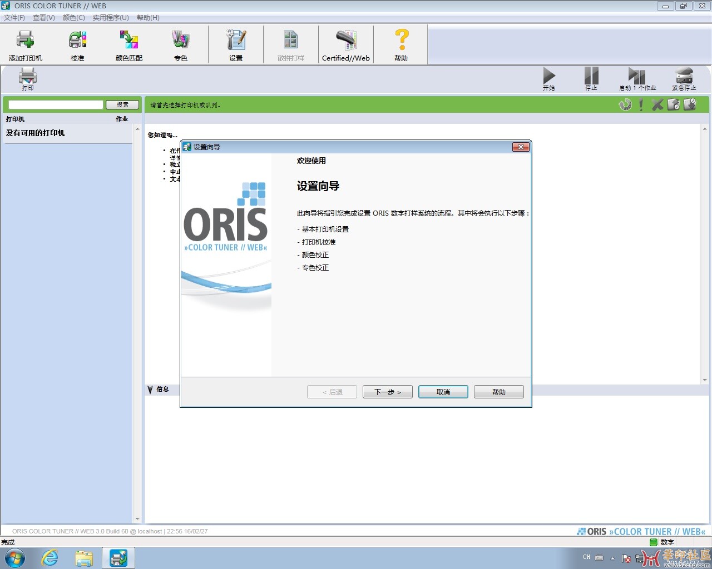Show hidden tray icons arrow
The height and width of the screenshot is (569, 712).
click(612, 558)
